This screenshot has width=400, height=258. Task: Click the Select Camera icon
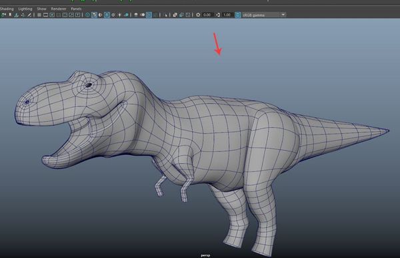coord(3,15)
